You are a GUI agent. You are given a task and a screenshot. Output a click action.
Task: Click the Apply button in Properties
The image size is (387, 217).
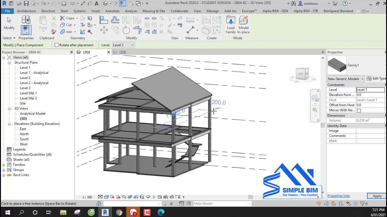click(x=377, y=196)
